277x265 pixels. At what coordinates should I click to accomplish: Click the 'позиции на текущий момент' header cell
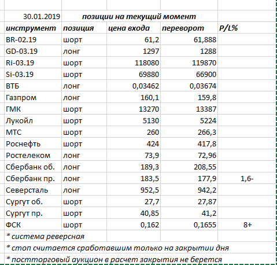(x=140, y=16)
